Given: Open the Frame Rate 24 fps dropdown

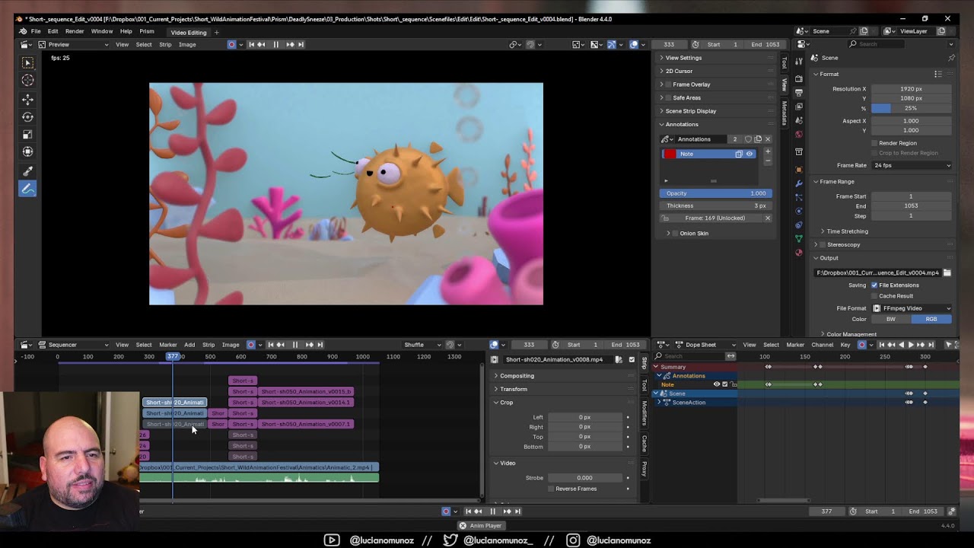Looking at the screenshot, I should [x=912, y=165].
